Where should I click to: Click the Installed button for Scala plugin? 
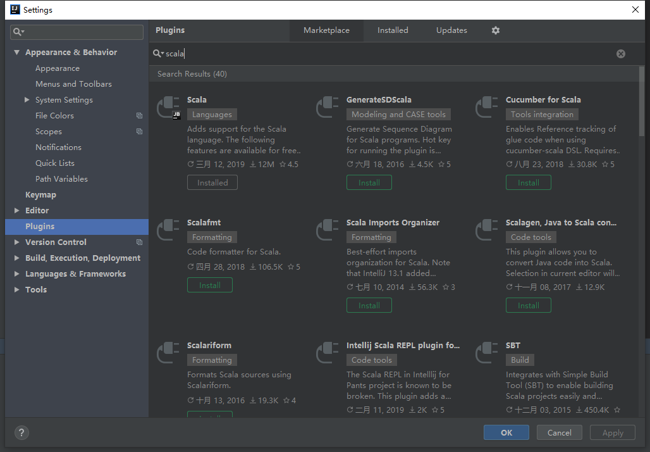(212, 182)
